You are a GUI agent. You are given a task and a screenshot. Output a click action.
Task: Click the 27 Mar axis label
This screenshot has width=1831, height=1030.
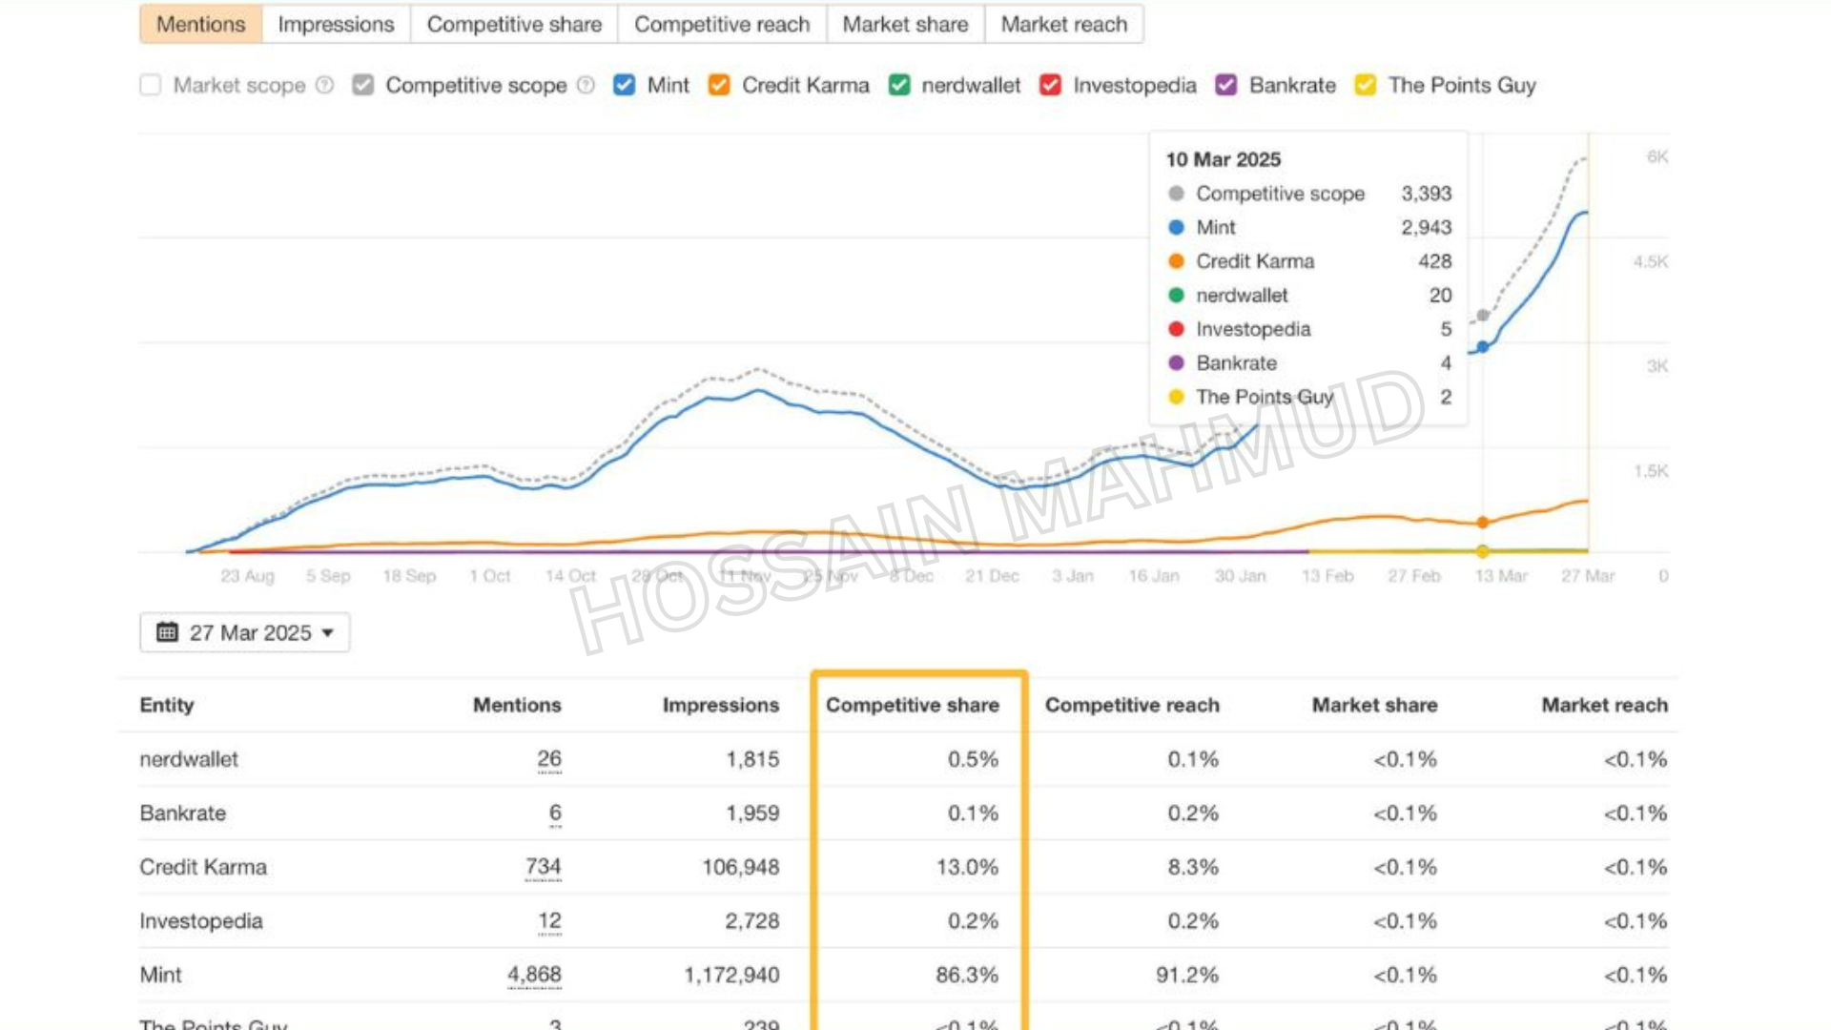click(1588, 576)
